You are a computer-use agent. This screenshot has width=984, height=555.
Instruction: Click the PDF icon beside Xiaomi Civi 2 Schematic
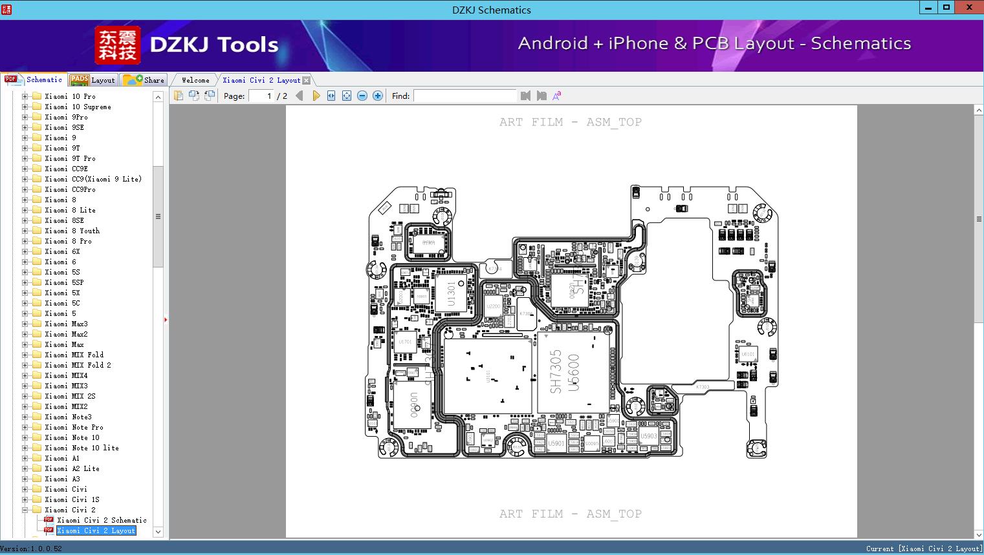[49, 520]
